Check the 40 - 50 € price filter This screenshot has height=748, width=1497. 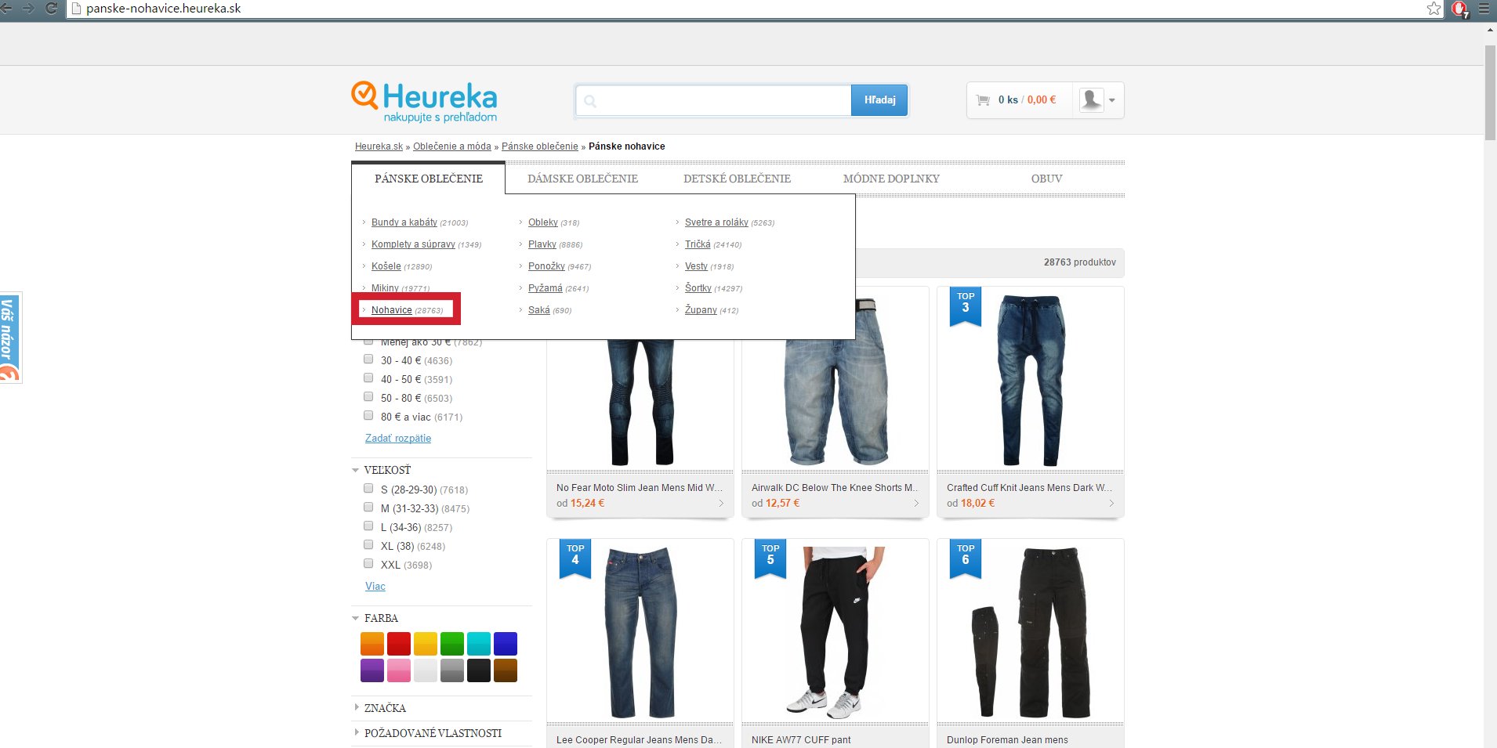tap(368, 378)
